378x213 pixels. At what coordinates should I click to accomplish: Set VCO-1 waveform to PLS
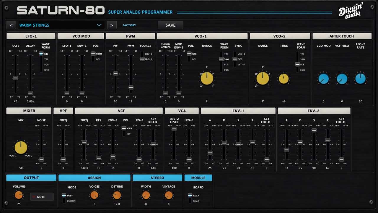click(226, 64)
